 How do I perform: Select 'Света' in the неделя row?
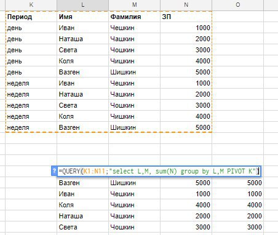[83, 105]
